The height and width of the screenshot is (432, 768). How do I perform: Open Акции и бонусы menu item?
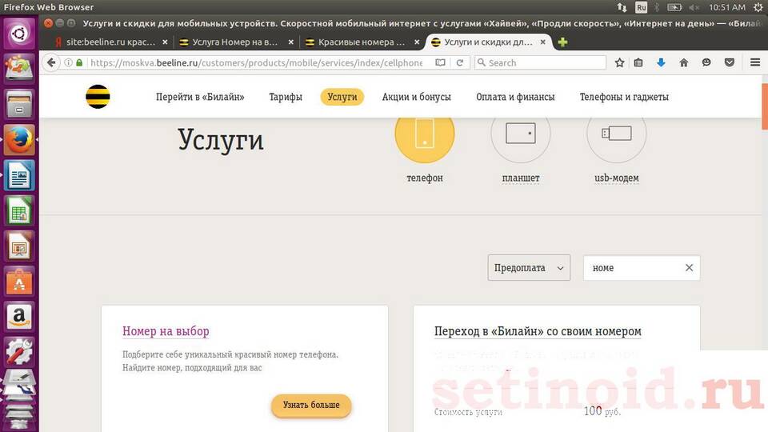point(416,97)
